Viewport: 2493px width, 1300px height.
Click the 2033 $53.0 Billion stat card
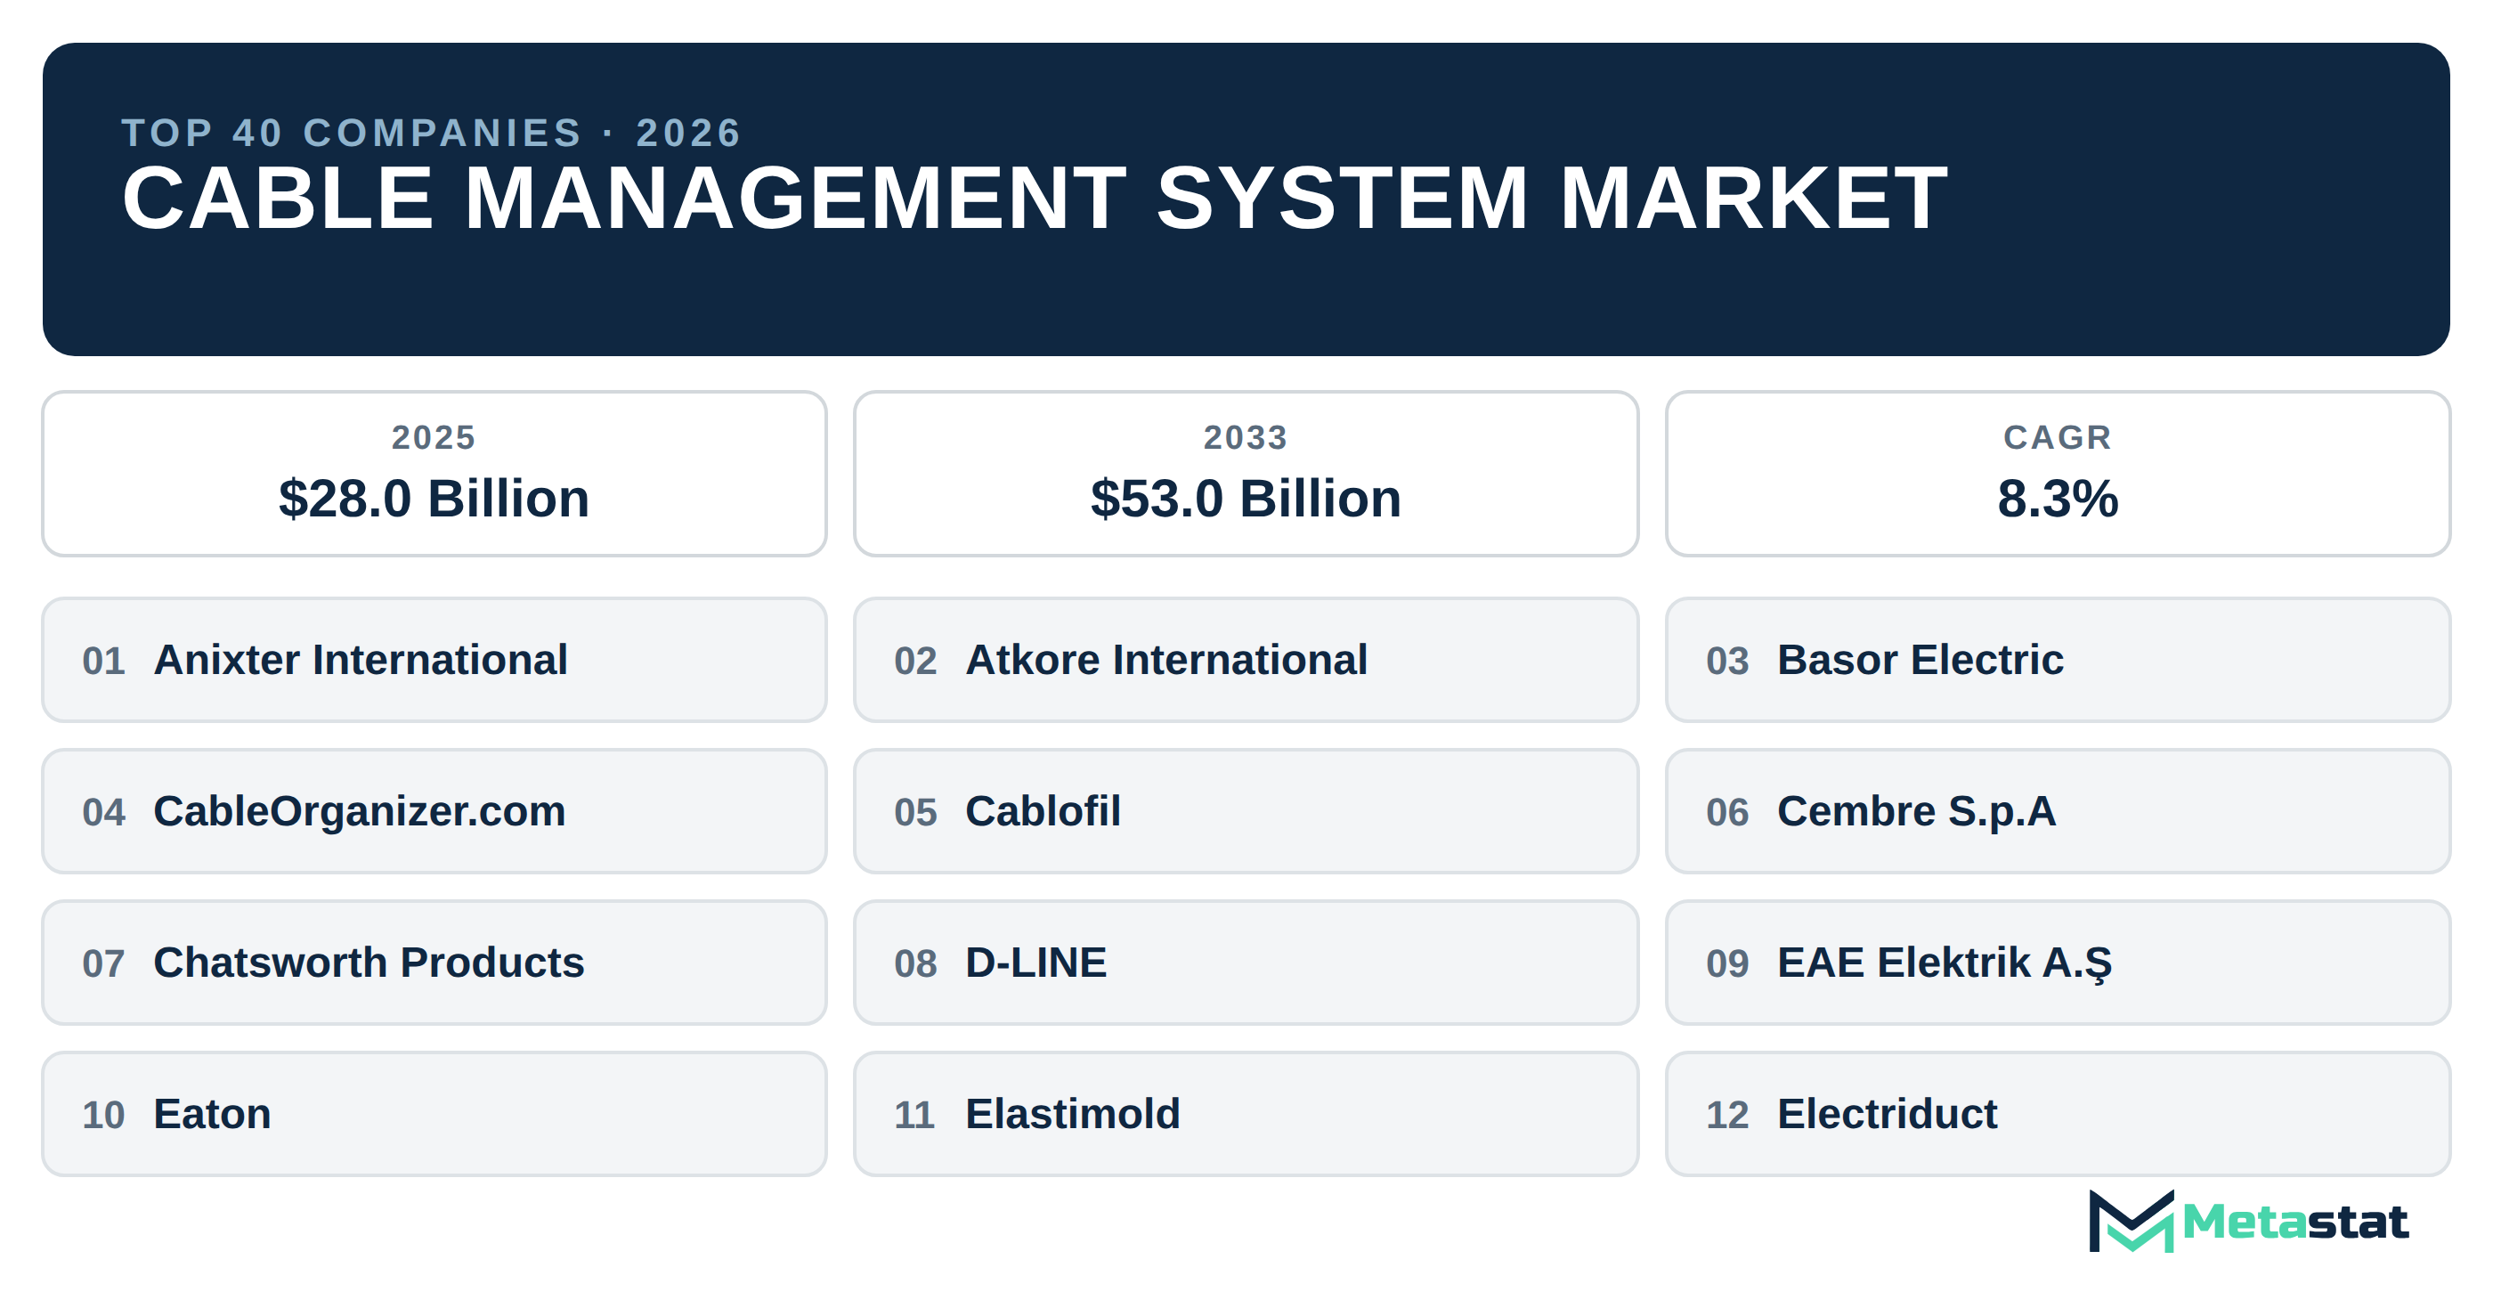pyautogui.click(x=1246, y=474)
